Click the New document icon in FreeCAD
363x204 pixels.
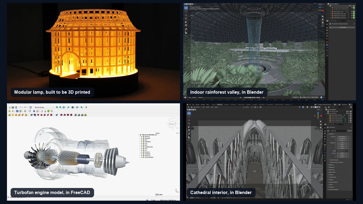pos(9,107)
